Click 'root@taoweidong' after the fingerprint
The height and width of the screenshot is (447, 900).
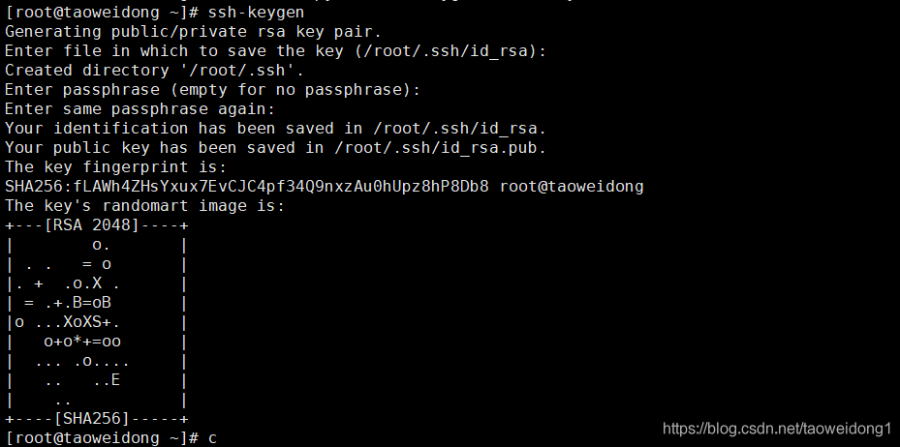(x=572, y=187)
